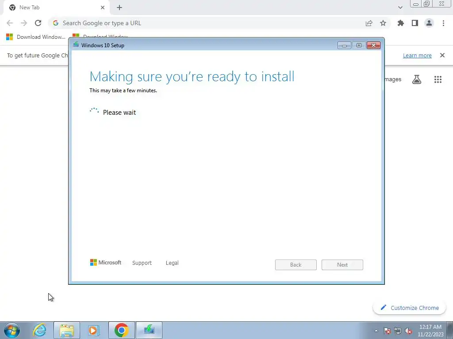Open Chrome extensions puzzle icon
453x339 pixels.
tap(401, 23)
